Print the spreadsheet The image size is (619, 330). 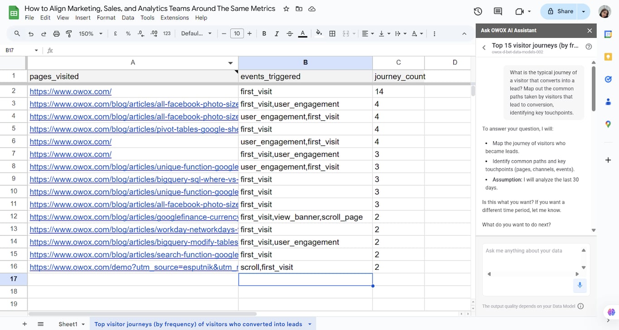point(57,33)
